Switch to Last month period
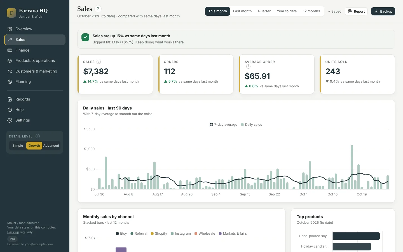 tap(242, 11)
